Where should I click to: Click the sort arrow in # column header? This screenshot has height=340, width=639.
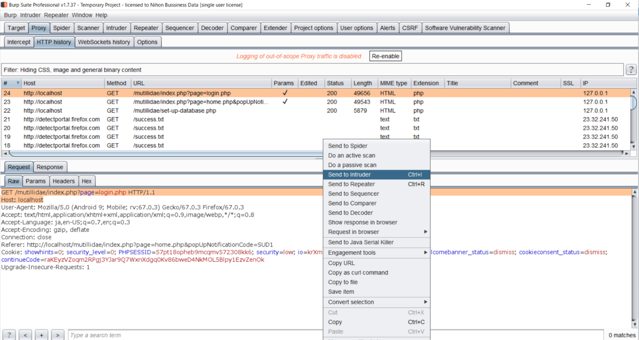(x=18, y=84)
